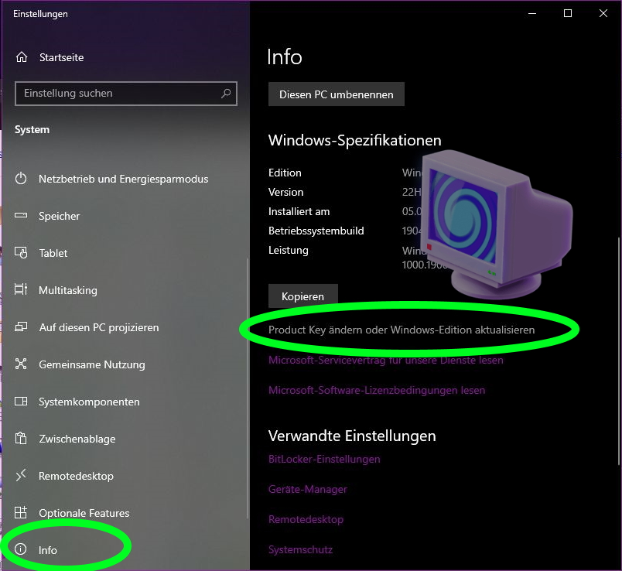Go to Systemkomponenten settings page
This screenshot has width=622, height=571.
pyautogui.click(x=89, y=402)
